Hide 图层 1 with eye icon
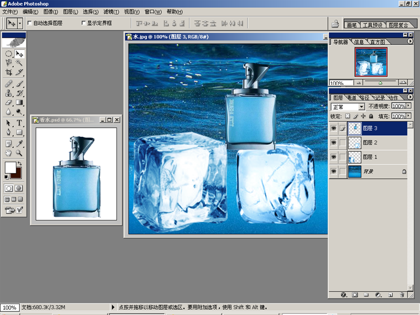 click(333, 156)
